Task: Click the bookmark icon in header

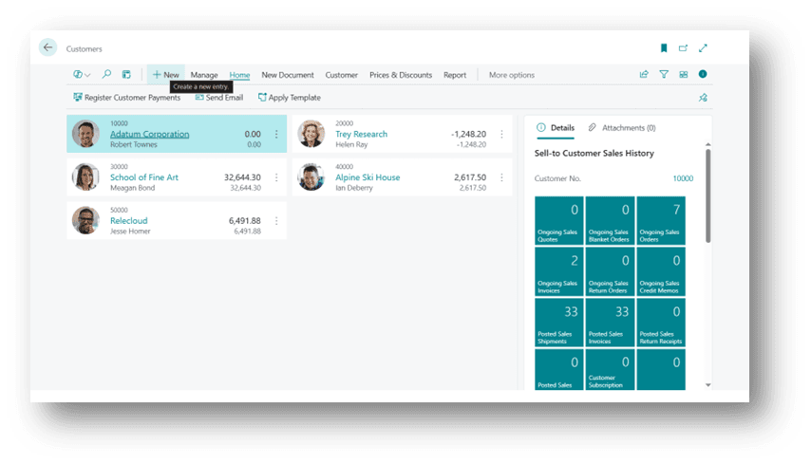Action: click(x=664, y=48)
